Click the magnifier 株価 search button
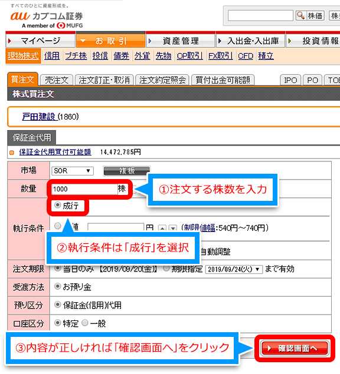Screen dimensions: 340x374 point(310,16)
